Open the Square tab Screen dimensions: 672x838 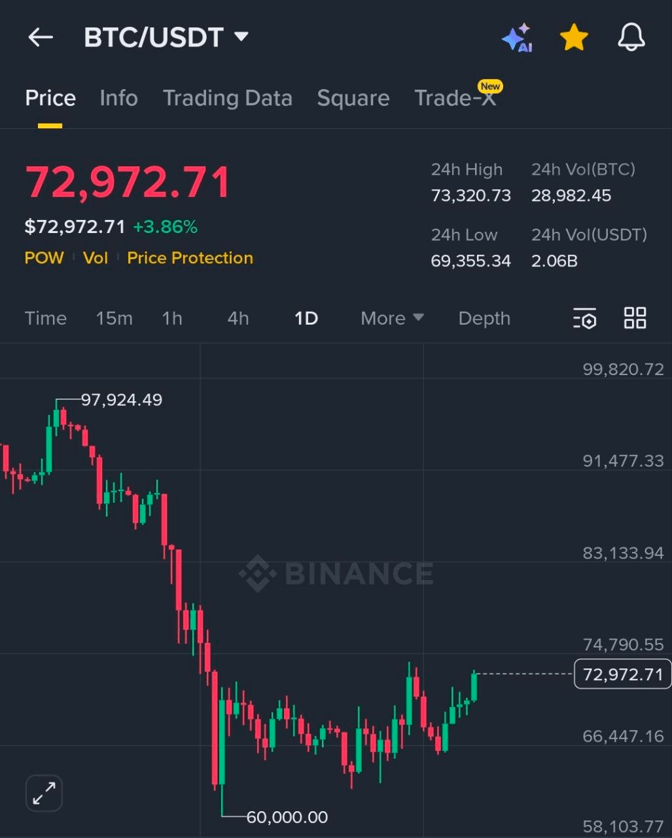[x=353, y=98]
